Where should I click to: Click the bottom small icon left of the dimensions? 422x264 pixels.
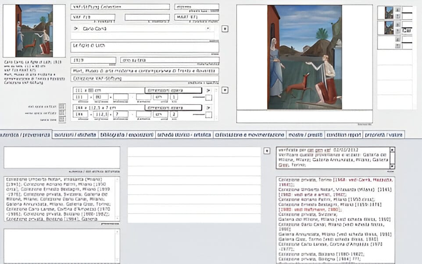tap(62, 119)
